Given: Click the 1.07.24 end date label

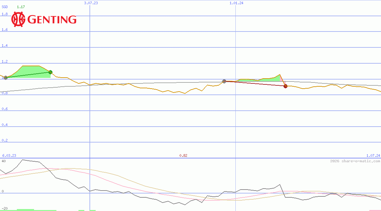Looking at the screenshot, I should (373, 155).
